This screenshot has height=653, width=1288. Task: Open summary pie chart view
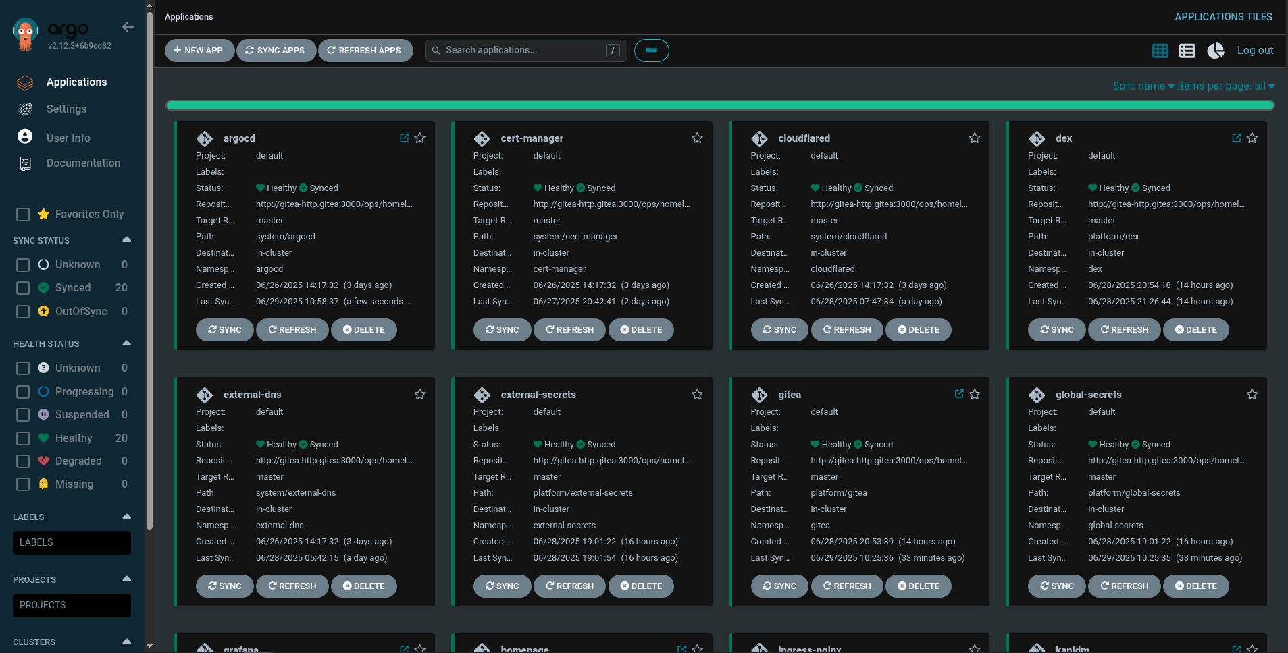point(1216,51)
